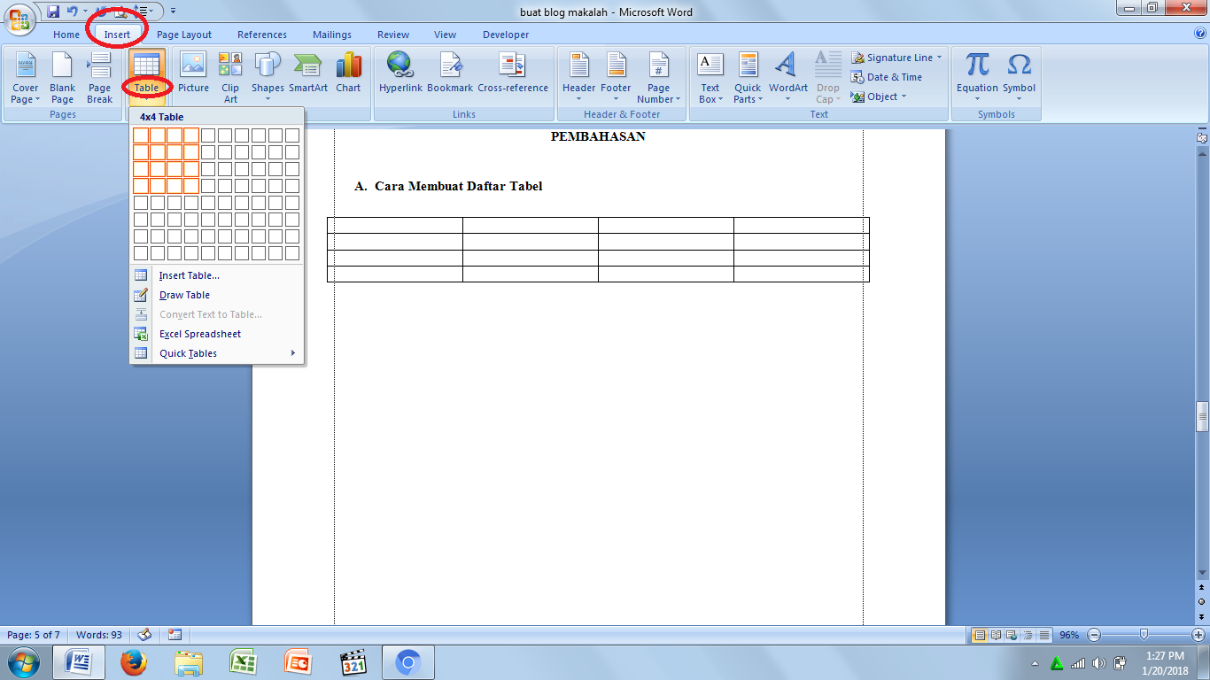1210x680 pixels.
Task: Open the References ribbon tab
Action: coord(261,35)
